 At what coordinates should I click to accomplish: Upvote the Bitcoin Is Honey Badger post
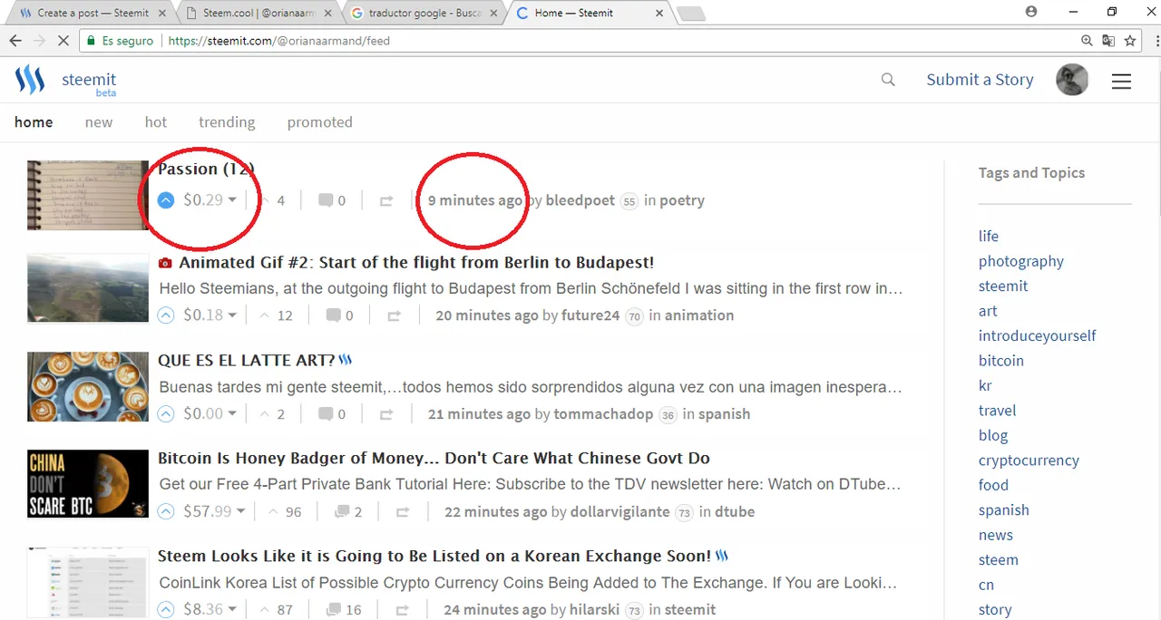[x=165, y=511]
